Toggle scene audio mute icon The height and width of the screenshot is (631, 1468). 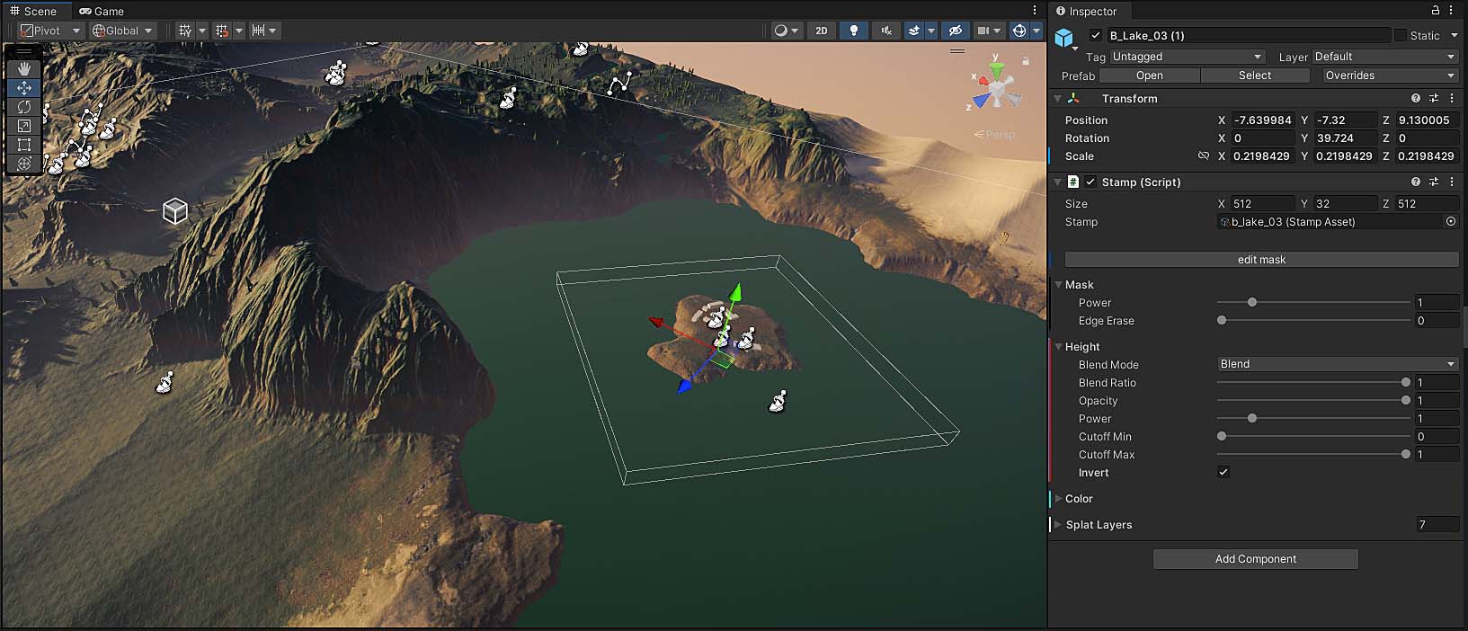click(886, 31)
